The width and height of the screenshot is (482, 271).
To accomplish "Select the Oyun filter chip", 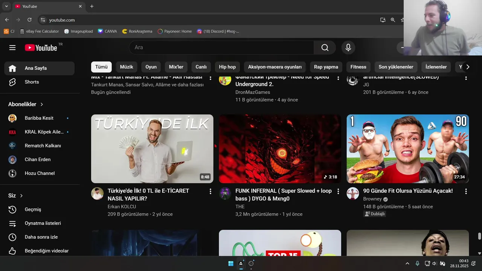I will coord(151,67).
